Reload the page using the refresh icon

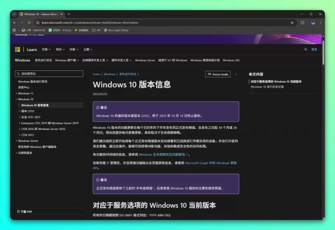(x=29, y=23)
